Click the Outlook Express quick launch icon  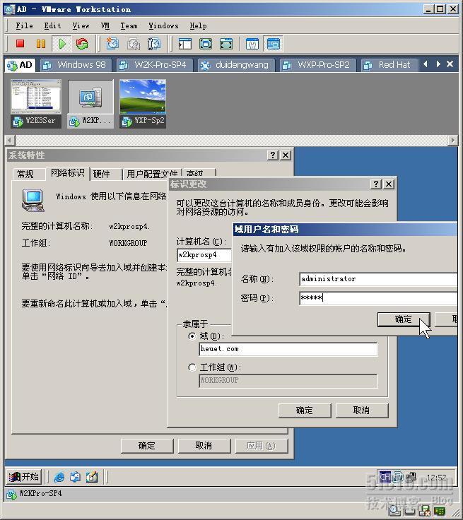pyautogui.click(x=76, y=477)
